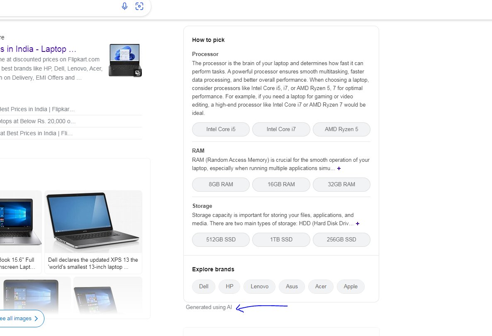
Task: Open the Flipkart laptop search result title
Action: [x=38, y=49]
